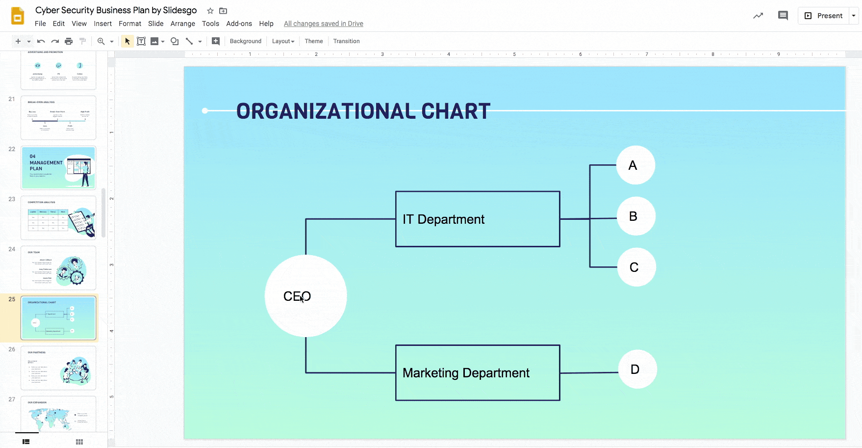This screenshot has width=862, height=448.
Task: Choose the select cursor tool
Action: pyautogui.click(x=127, y=41)
